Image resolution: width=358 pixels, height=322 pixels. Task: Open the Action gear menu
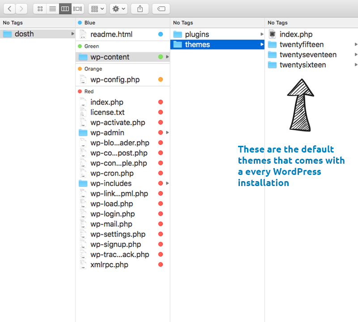[x=117, y=8]
